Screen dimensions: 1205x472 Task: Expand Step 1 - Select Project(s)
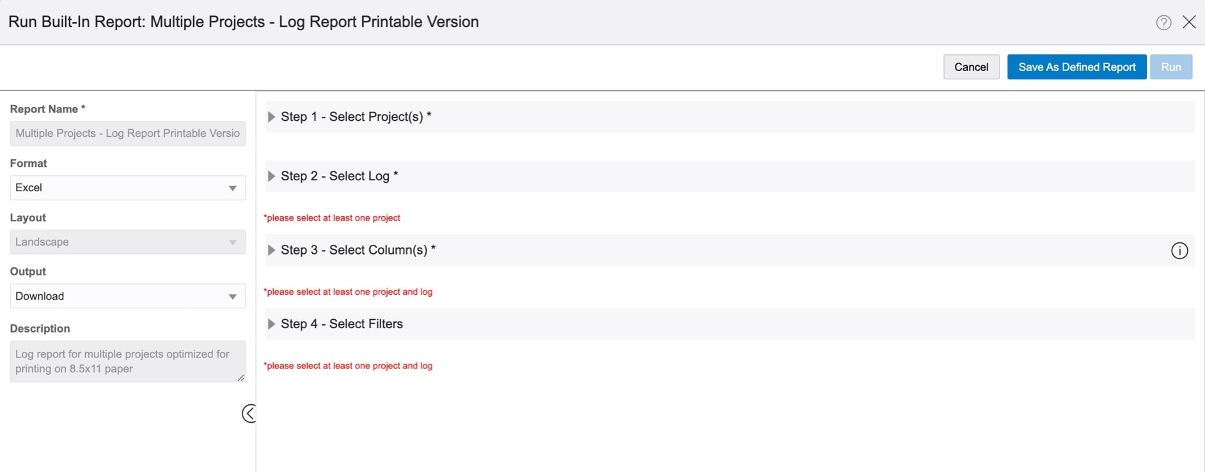[356, 117]
